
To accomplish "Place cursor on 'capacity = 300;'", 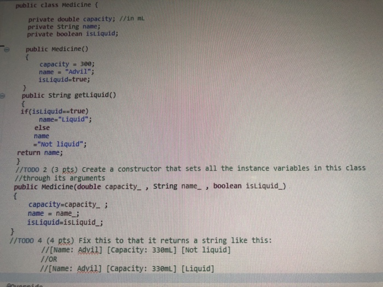I will click(x=67, y=64).
